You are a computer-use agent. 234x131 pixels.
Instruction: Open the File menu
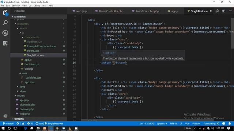coord(3,6)
